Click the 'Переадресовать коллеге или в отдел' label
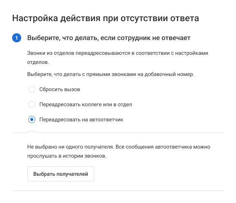Screen dimensions: 236x203 pyautogui.click(x=85, y=104)
